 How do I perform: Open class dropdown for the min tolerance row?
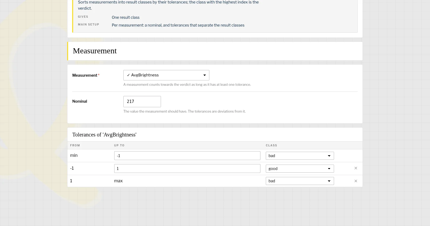coord(300,156)
